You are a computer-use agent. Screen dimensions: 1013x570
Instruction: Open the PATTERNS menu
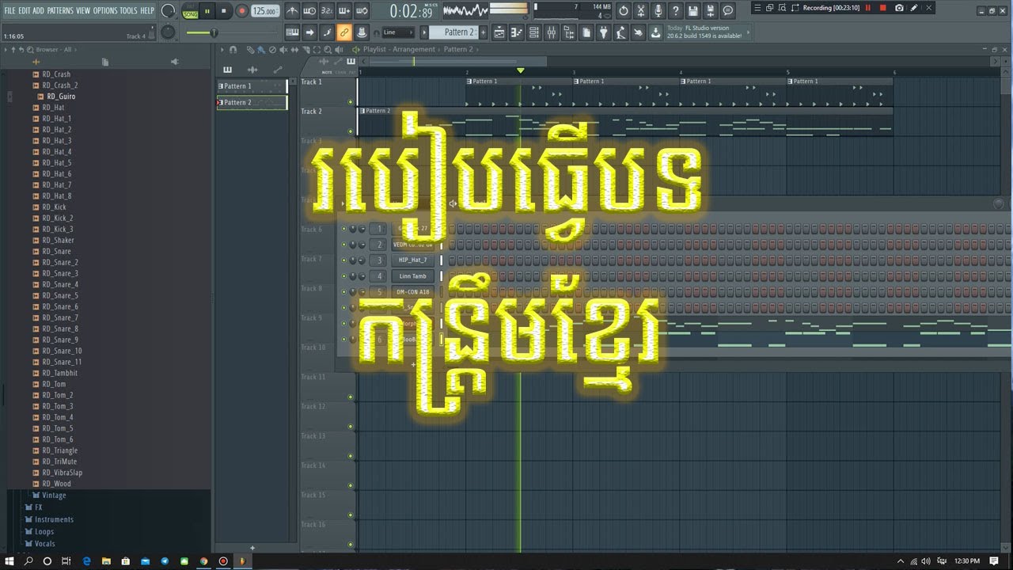coord(60,11)
